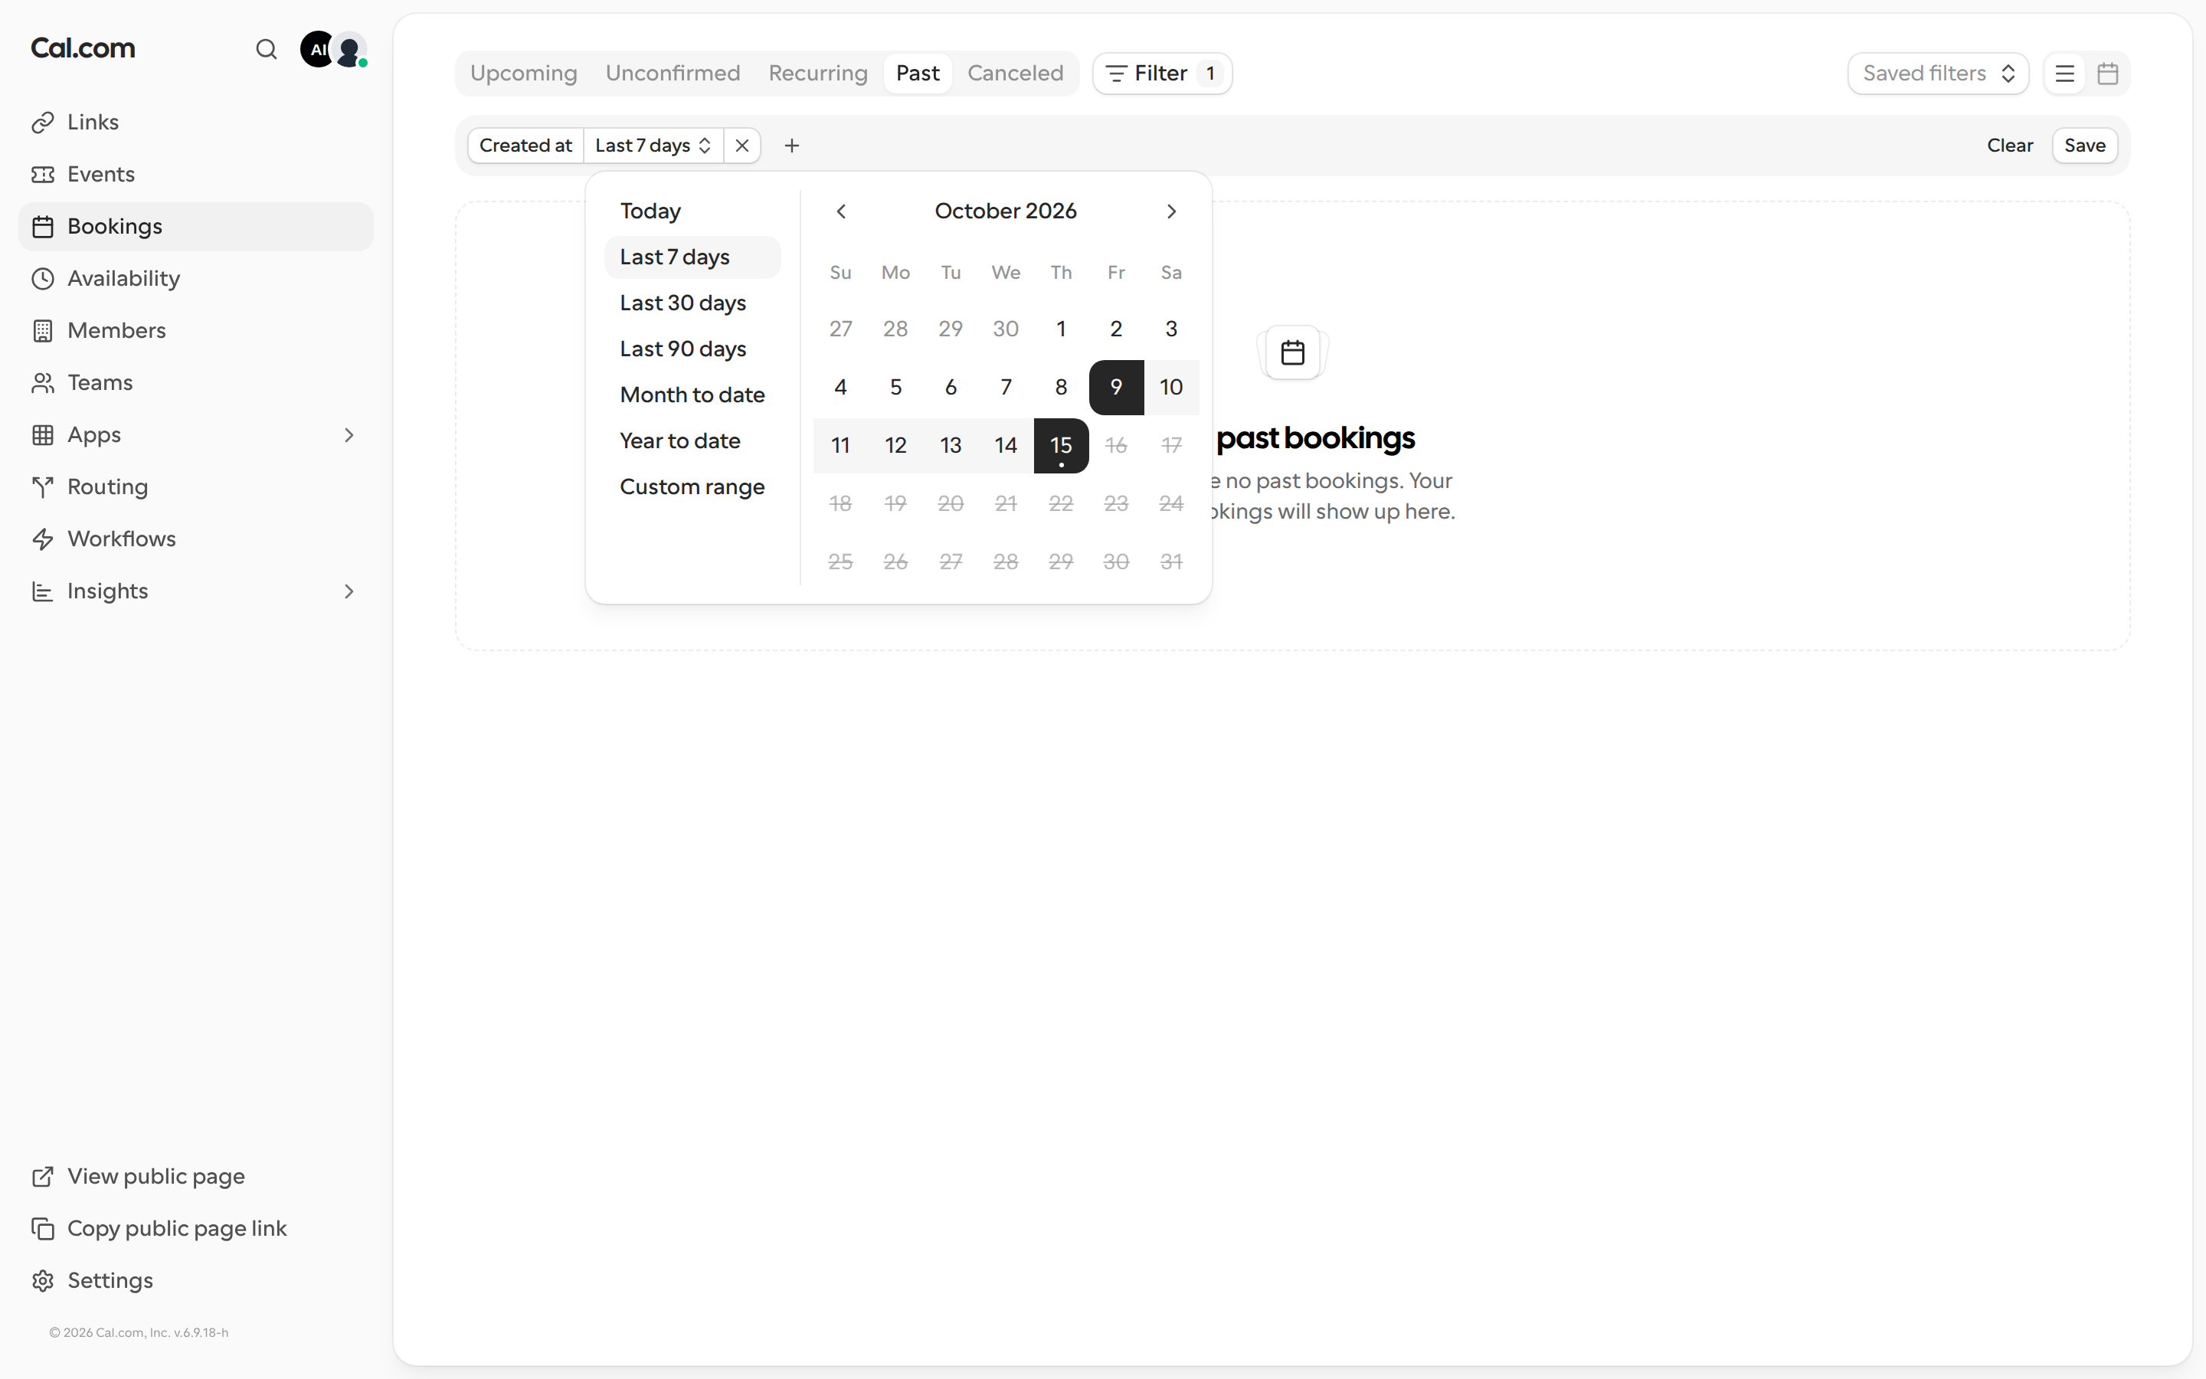The image size is (2206, 1379).
Task: Open the Saved filters dropdown
Action: coord(1938,74)
